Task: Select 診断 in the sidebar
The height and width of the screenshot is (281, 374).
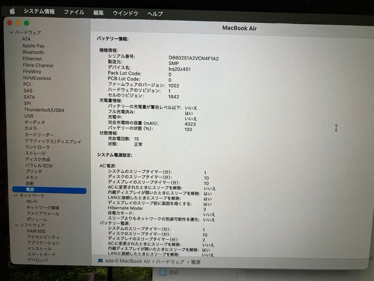Action: (30, 183)
